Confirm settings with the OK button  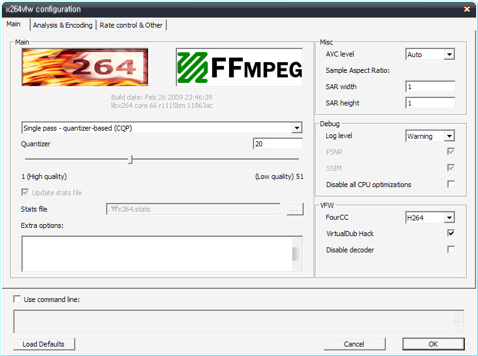433,344
